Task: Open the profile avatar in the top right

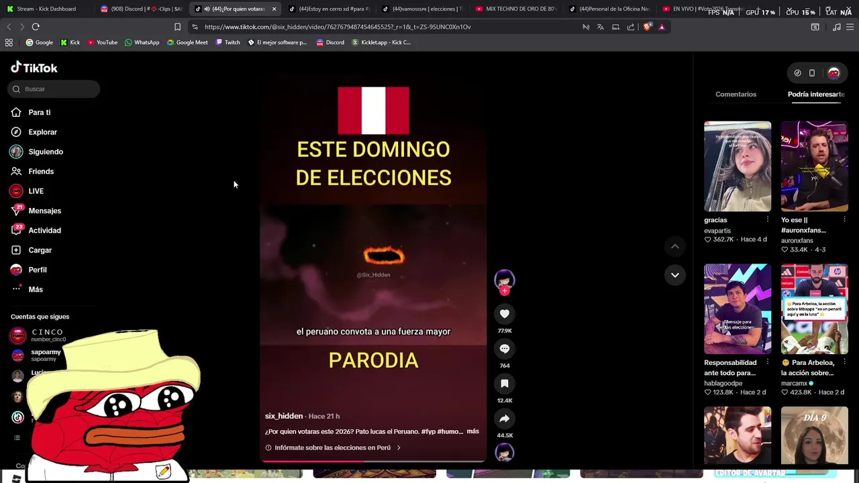Action: [x=833, y=72]
